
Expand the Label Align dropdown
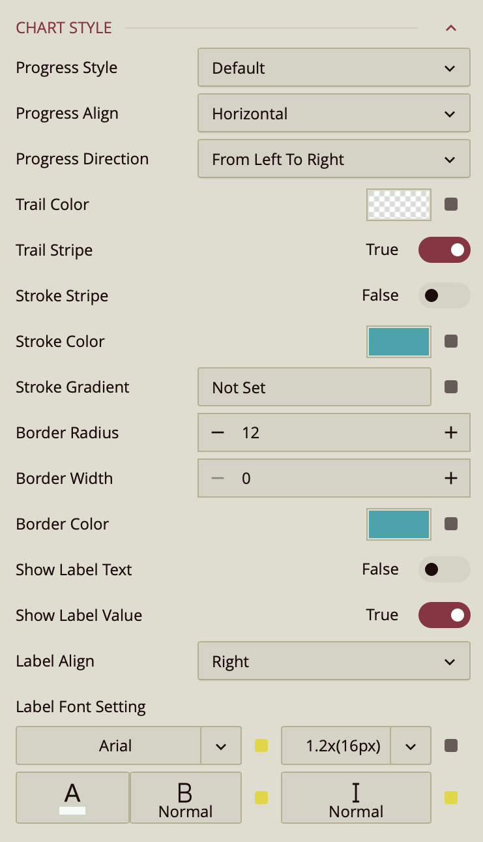334,661
